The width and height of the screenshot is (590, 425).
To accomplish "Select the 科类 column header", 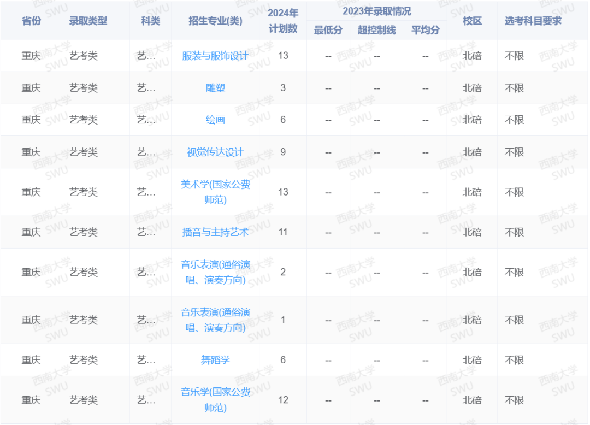I will pos(150,20).
